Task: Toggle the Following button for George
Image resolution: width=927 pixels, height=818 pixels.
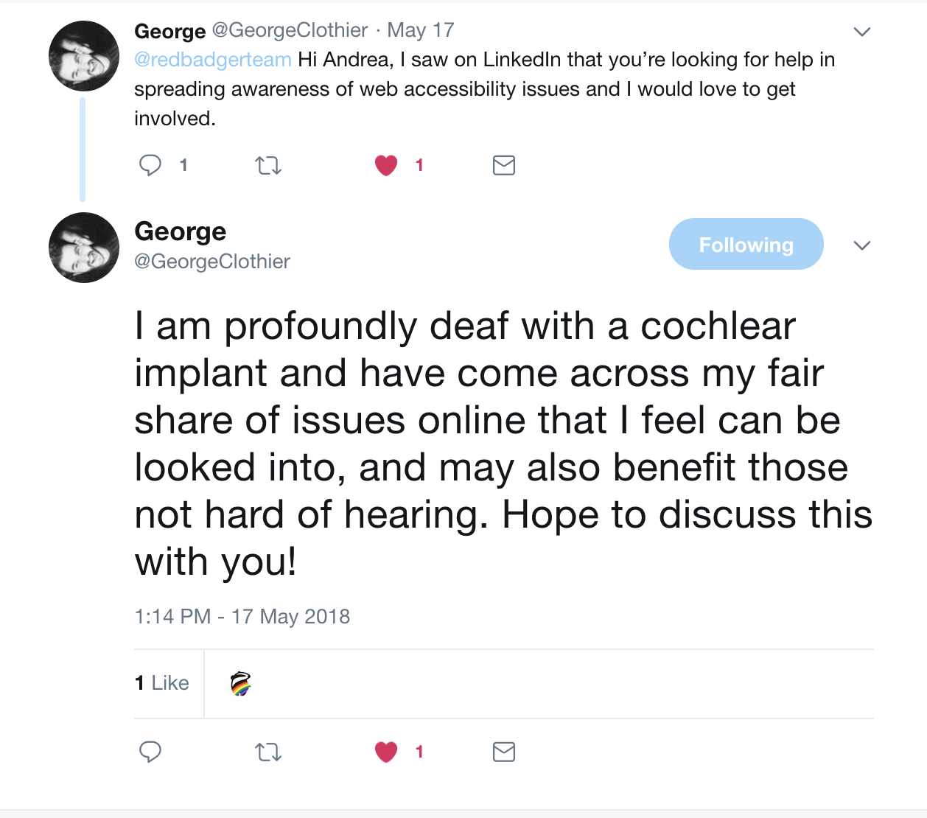Action: click(x=746, y=245)
